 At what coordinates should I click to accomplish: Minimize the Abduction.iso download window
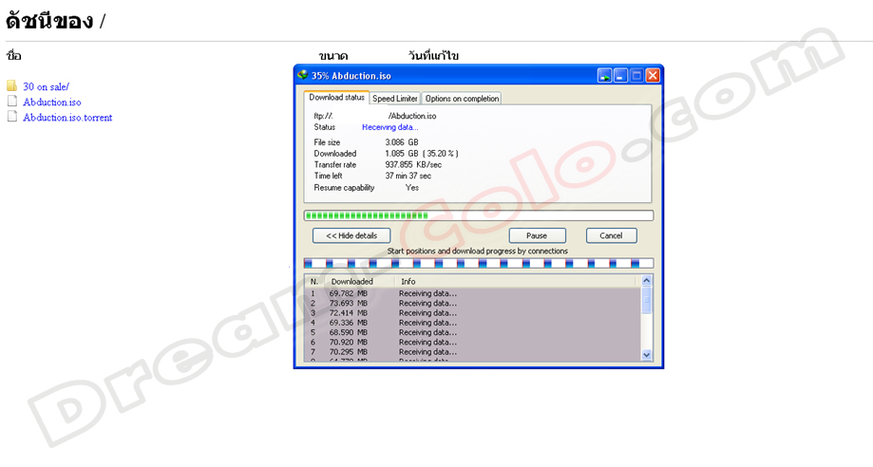(x=620, y=75)
